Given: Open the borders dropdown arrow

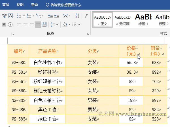Looking at the screenshot, I should click(x=79, y=25).
